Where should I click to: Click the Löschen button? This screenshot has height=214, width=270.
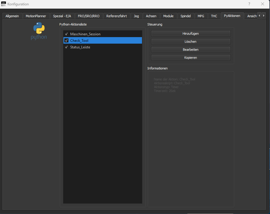tap(191, 42)
